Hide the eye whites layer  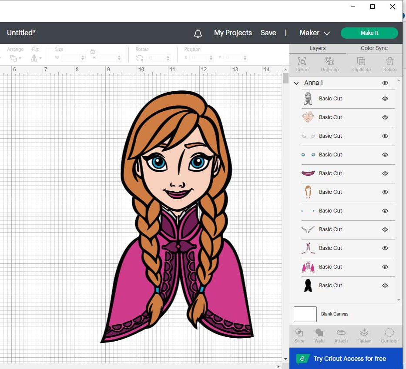click(385, 136)
